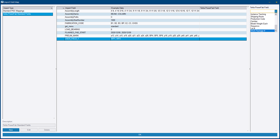
Task: Select the PRELIM_MARK row
Action: (x=152, y=36)
